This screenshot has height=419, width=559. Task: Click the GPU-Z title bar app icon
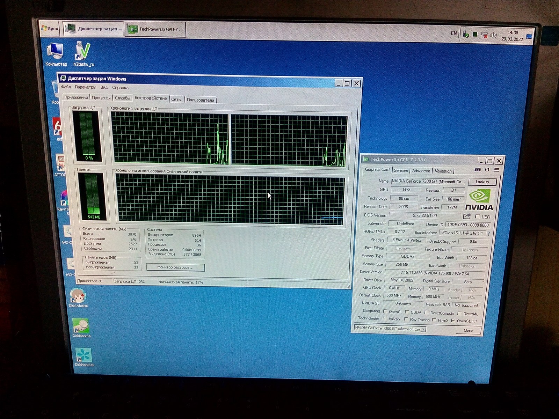coord(366,159)
